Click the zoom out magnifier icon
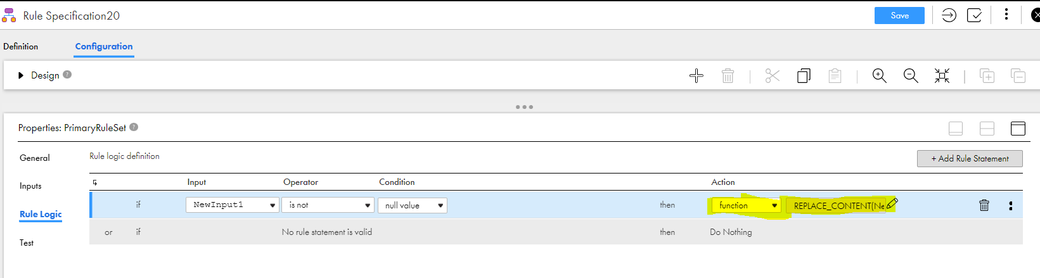The image size is (1040, 278). click(911, 76)
